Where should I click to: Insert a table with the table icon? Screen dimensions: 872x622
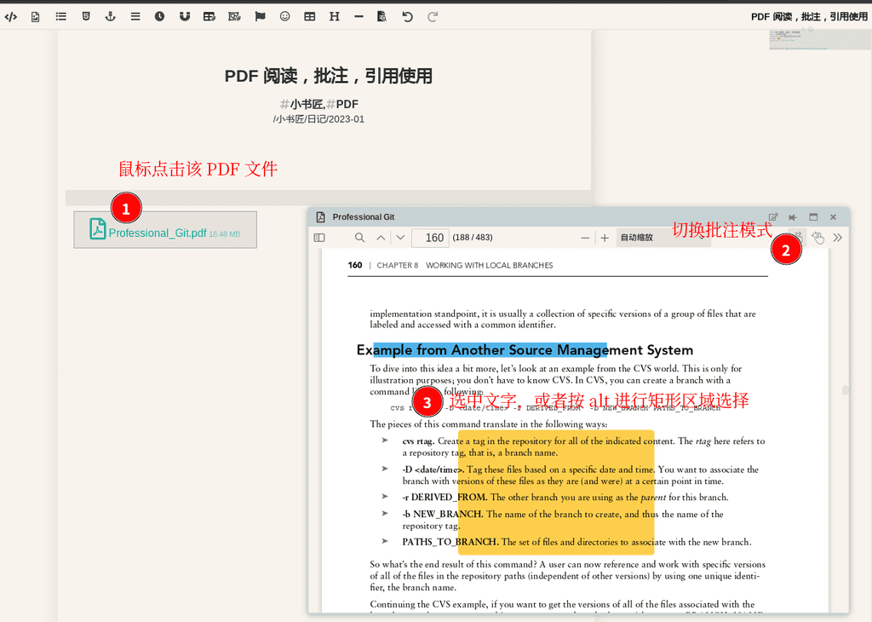[309, 15]
